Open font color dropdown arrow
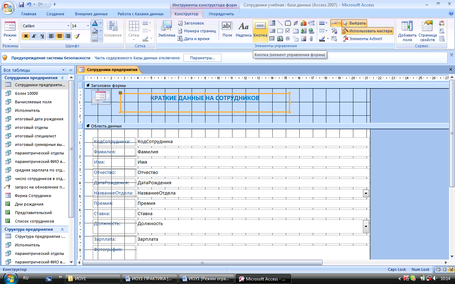Image resolution: width=455 pixels, height=284 pixels. pos(101,23)
